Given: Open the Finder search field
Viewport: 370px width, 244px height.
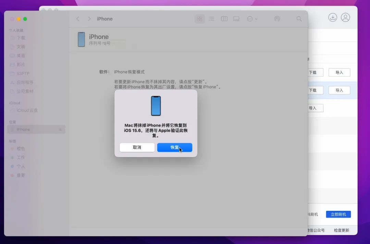Looking at the screenshot, I should pyautogui.click(x=299, y=19).
